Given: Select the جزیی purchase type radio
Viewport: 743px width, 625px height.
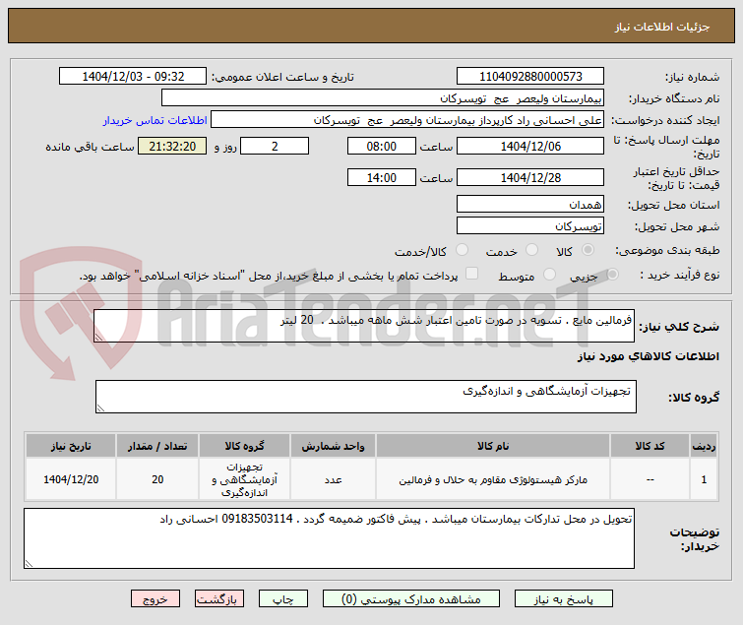Looking at the screenshot, I should click(612, 274).
